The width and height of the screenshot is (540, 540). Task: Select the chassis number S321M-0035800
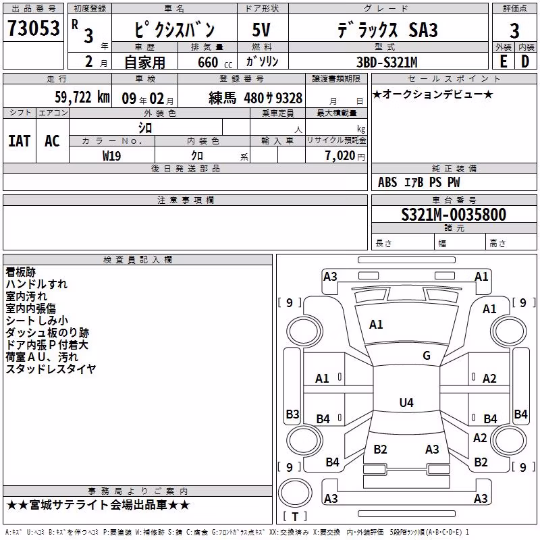pos(454,215)
